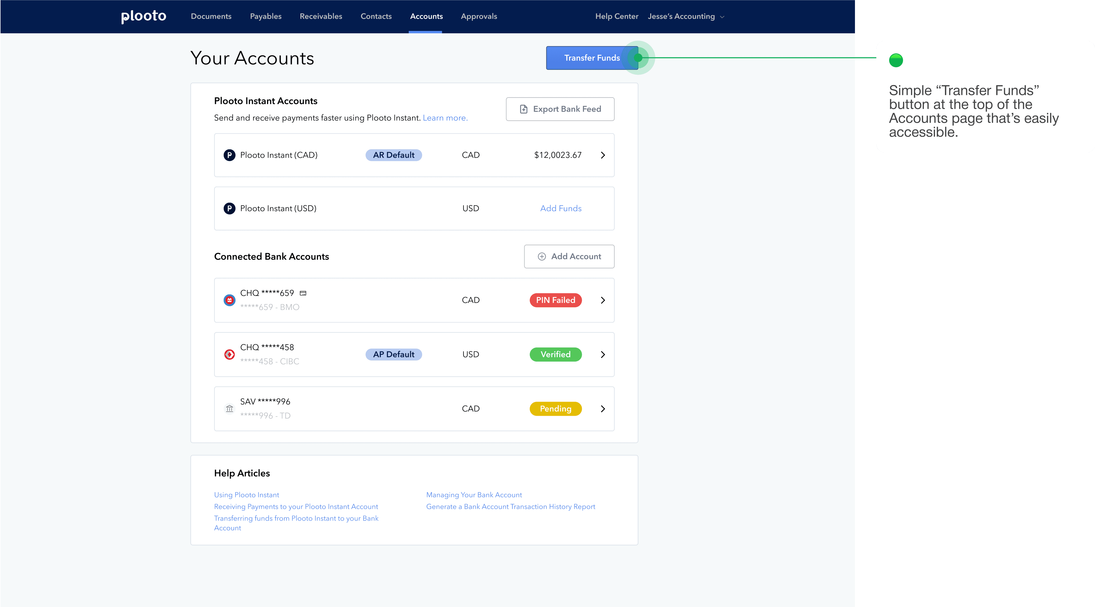Expand the TD SAV *****996 chevron

[602, 409]
